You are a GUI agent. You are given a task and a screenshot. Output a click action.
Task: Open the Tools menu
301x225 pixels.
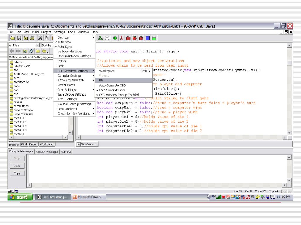coord(71,32)
